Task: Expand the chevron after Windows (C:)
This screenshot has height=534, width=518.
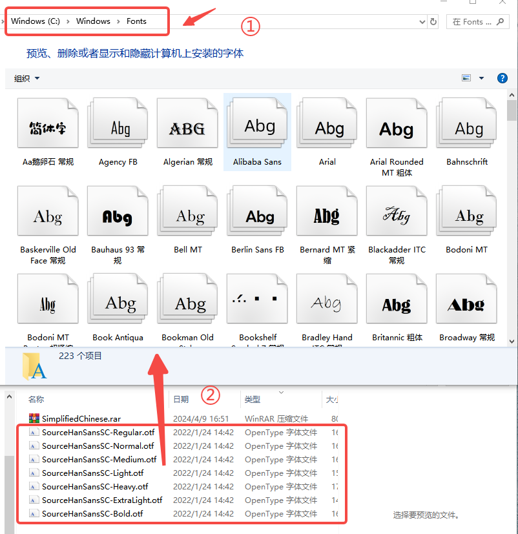Action: click(x=68, y=21)
